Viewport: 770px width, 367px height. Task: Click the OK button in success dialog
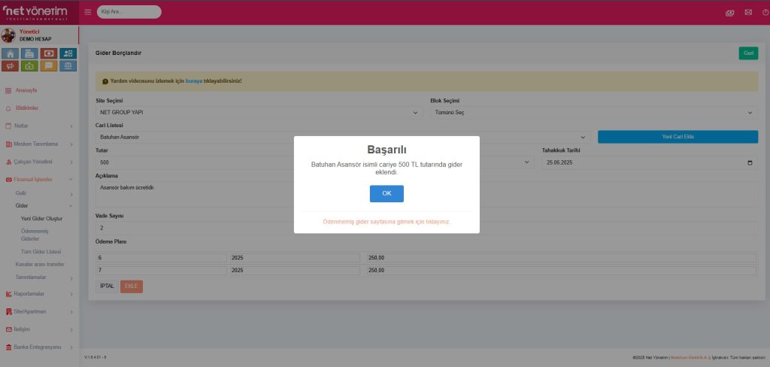[387, 193]
